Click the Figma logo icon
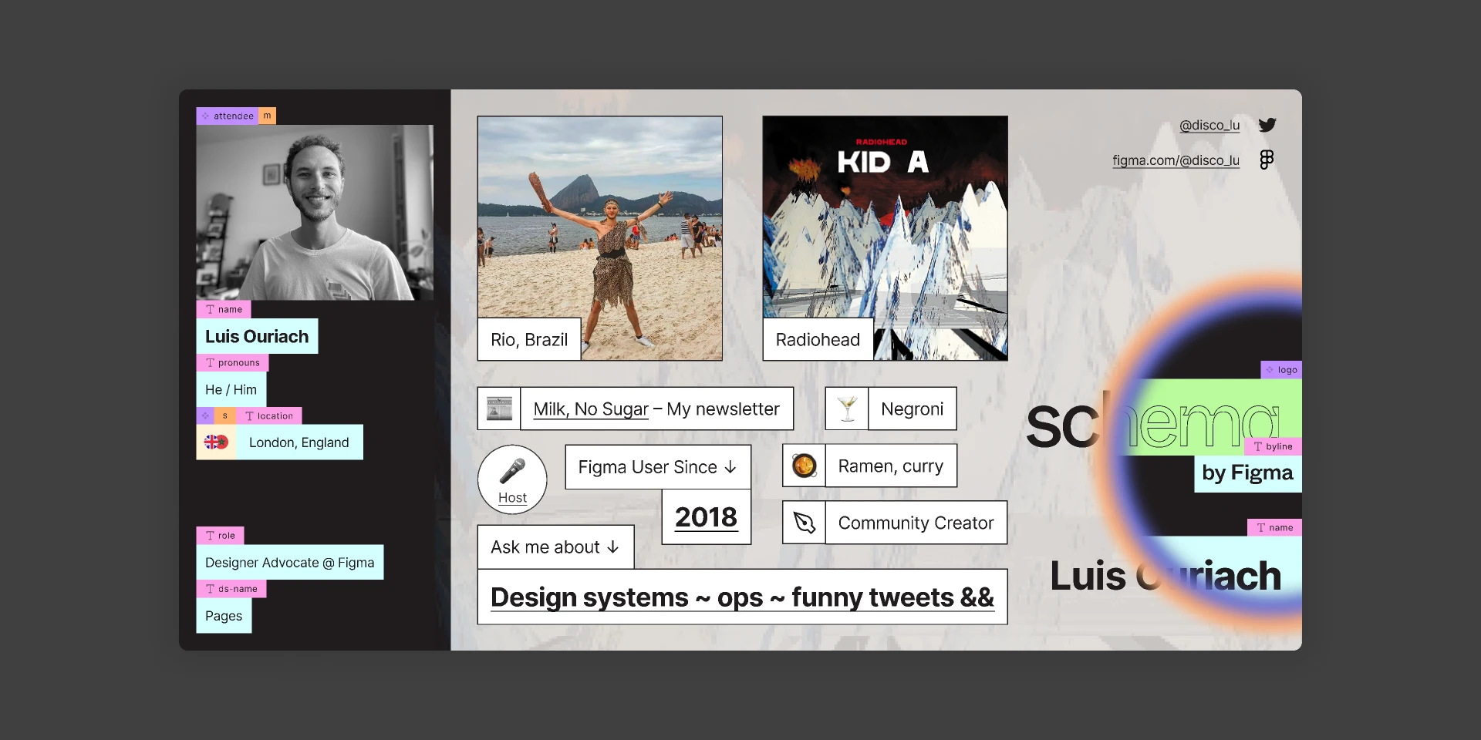The height and width of the screenshot is (740, 1481). pos(1267,160)
